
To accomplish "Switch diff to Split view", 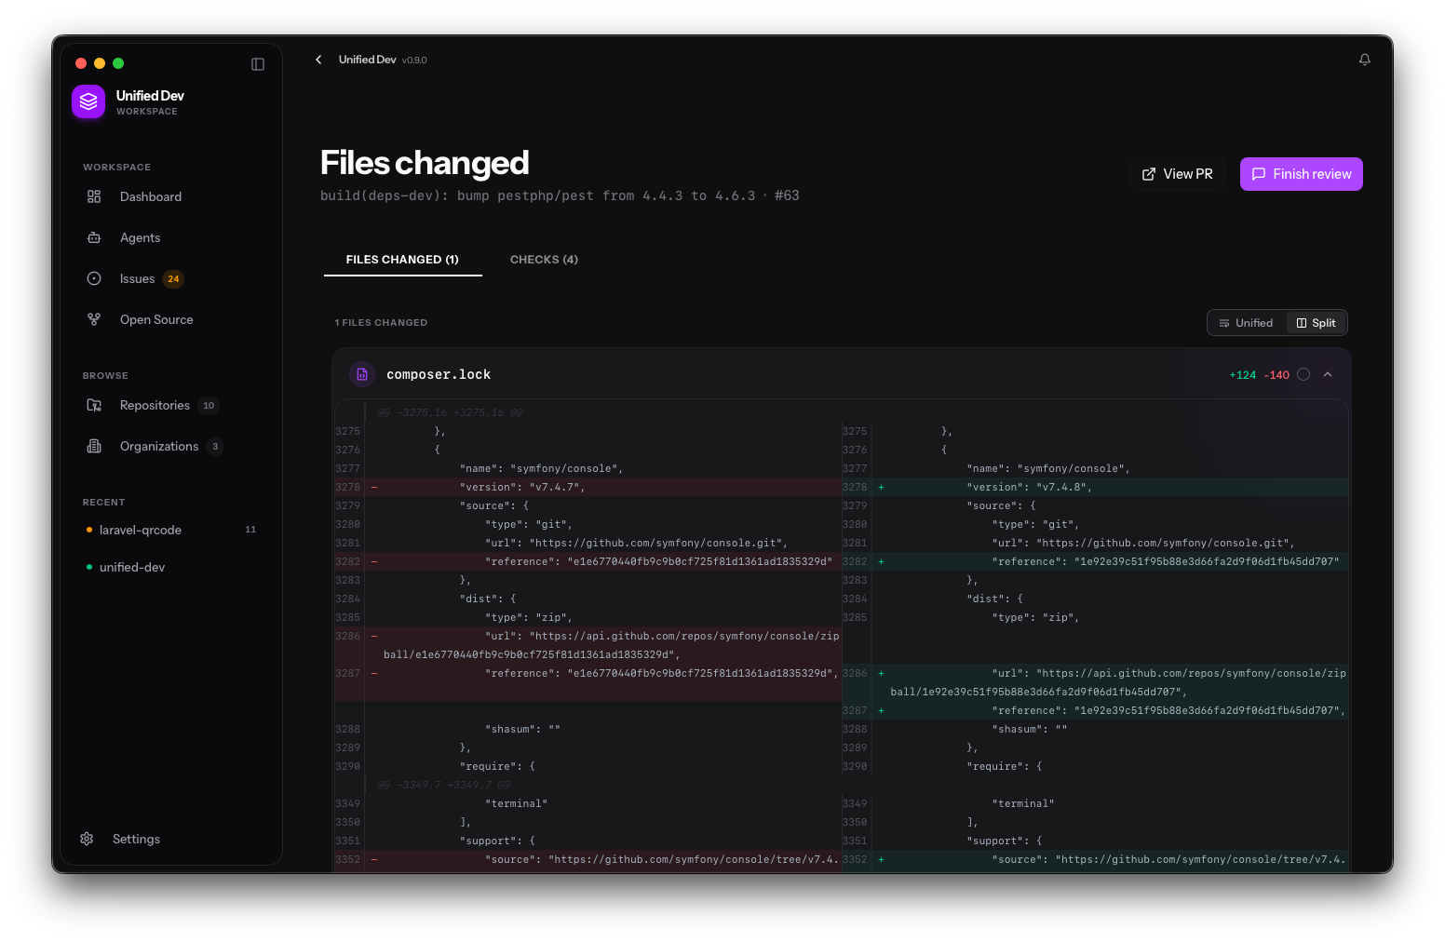I will pos(1316,323).
